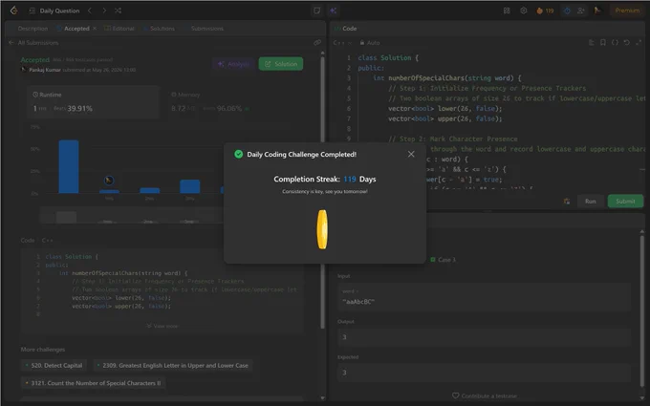Click the green check icon in dialog
Viewport: 650px width, 406px height.
coord(238,154)
